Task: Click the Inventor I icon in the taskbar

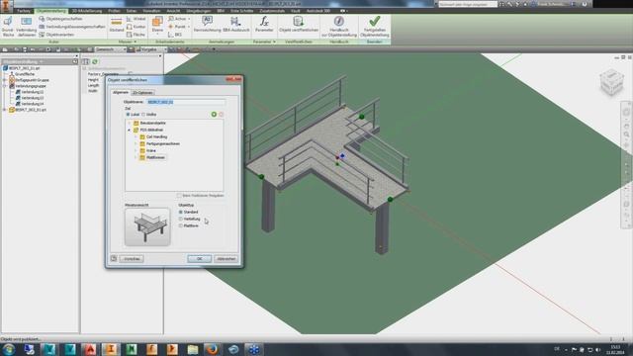Action: tap(110, 349)
